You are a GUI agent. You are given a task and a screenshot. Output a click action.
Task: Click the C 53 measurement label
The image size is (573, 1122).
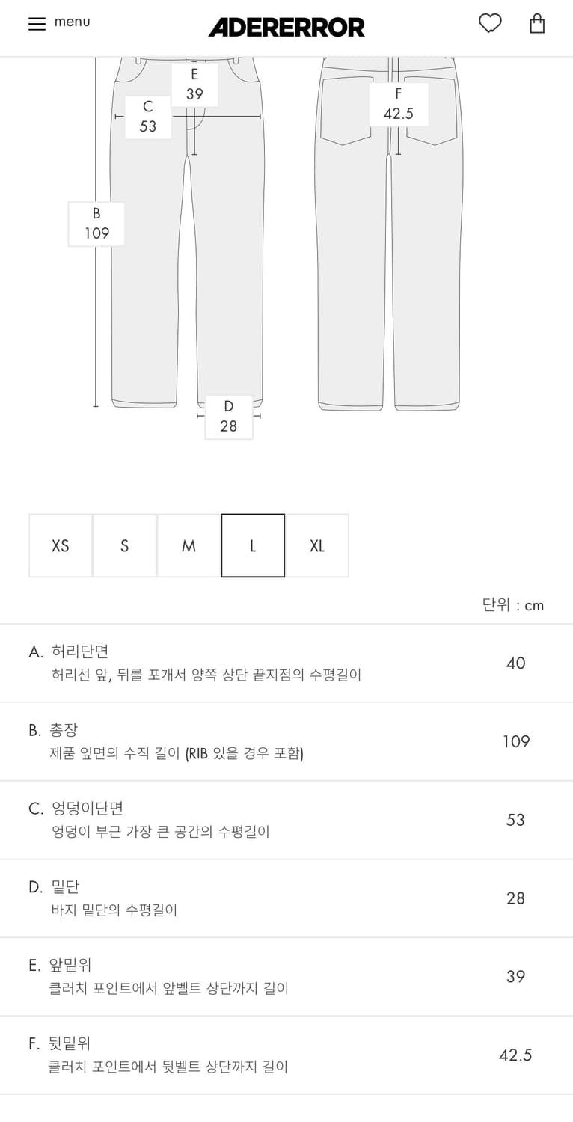tap(147, 117)
